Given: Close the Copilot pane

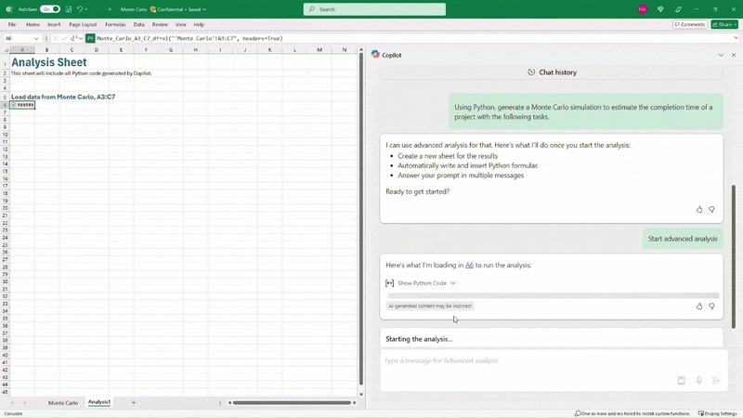Looking at the screenshot, I should coord(734,55).
